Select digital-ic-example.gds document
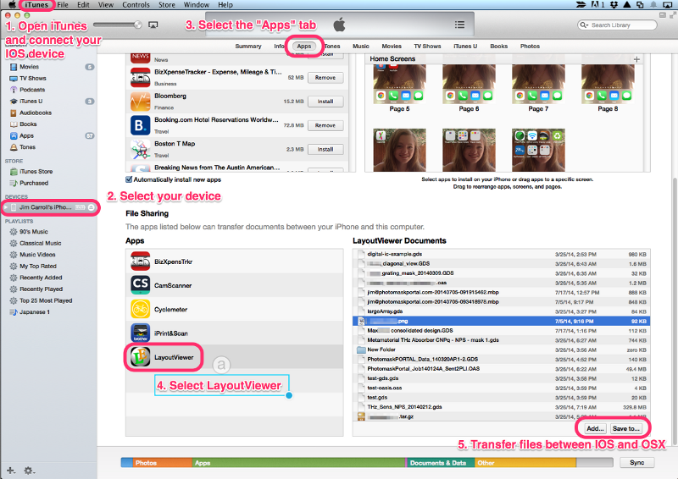This screenshot has height=479, width=678. click(502, 254)
